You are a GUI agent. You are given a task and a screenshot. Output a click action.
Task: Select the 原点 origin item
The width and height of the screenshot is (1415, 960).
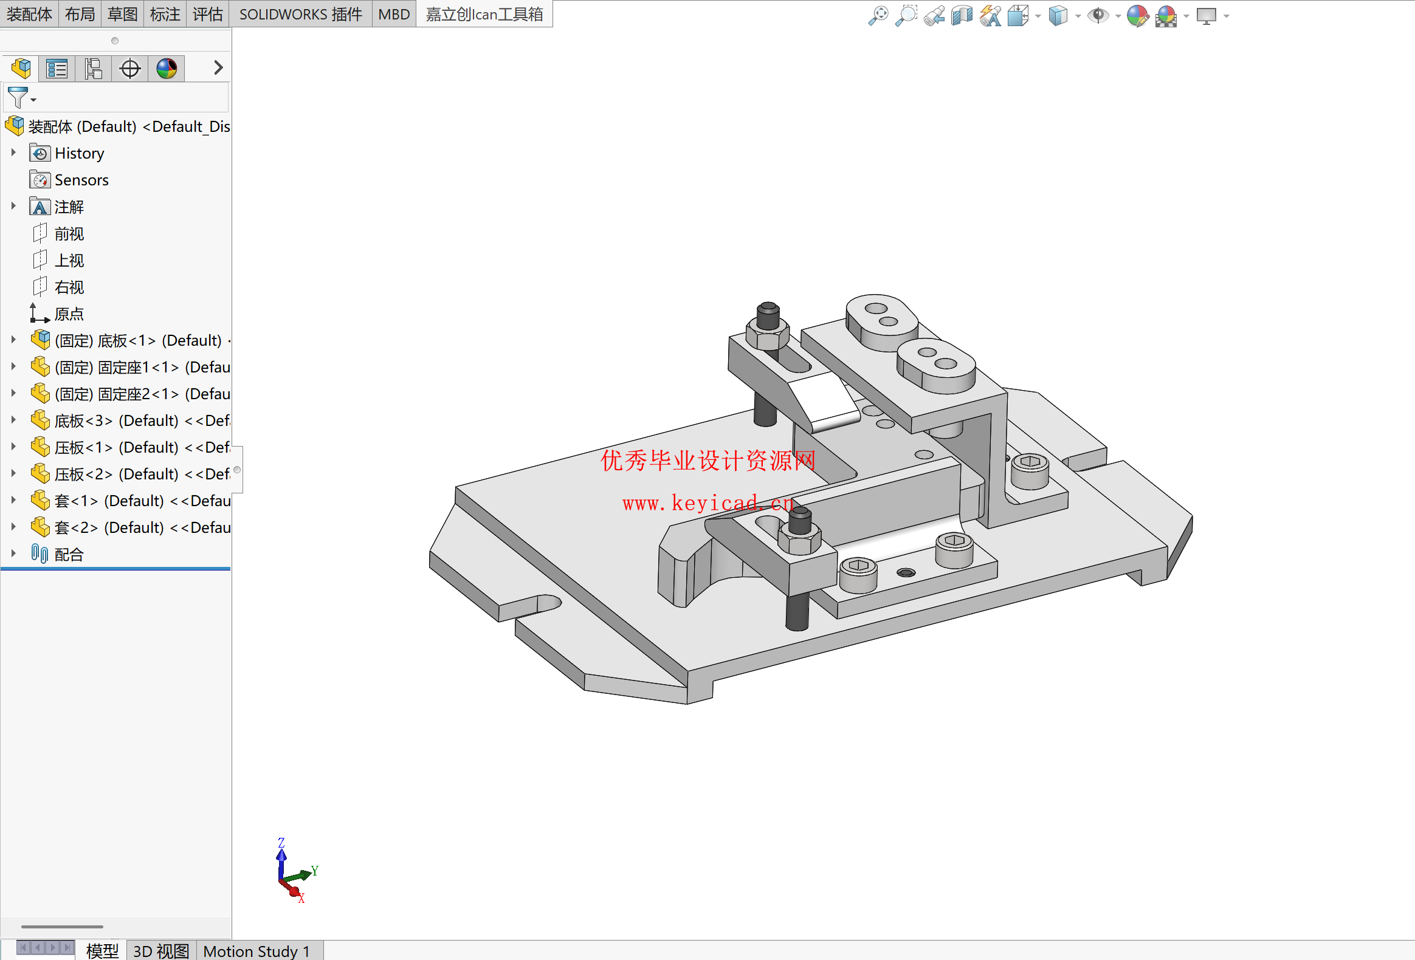pyautogui.click(x=57, y=314)
